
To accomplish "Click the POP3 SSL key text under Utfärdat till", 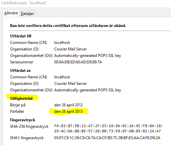I will [88, 56].
